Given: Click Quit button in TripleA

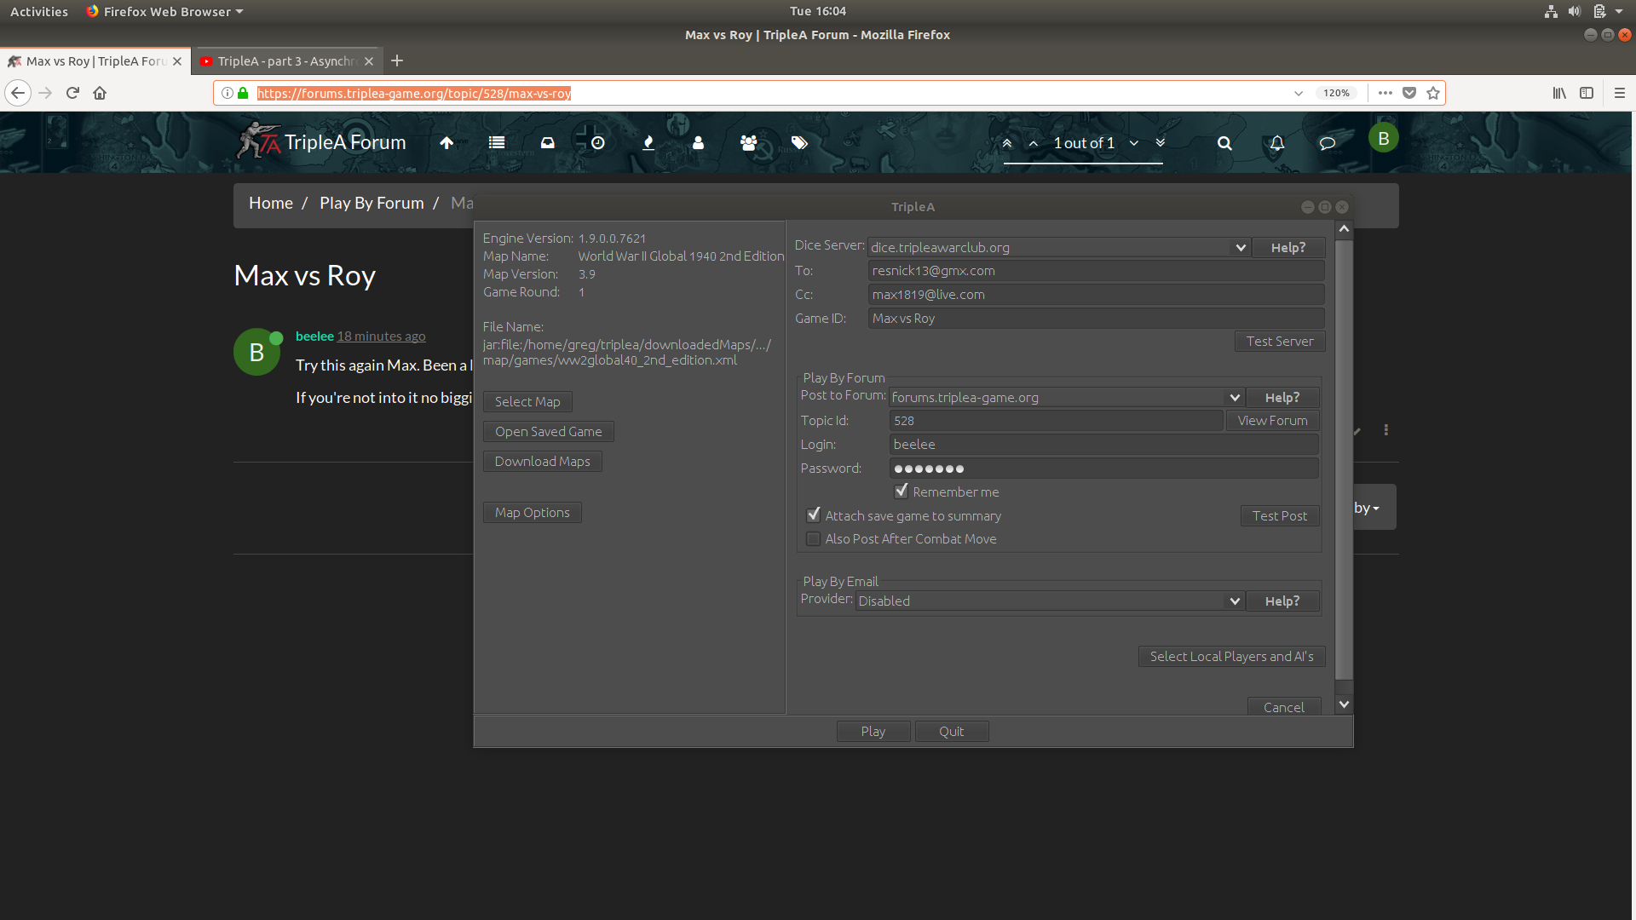Looking at the screenshot, I should pyautogui.click(x=952, y=731).
